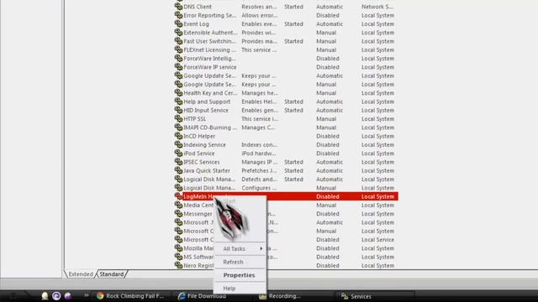Click 'iPod hardw...' description text

[258, 153]
